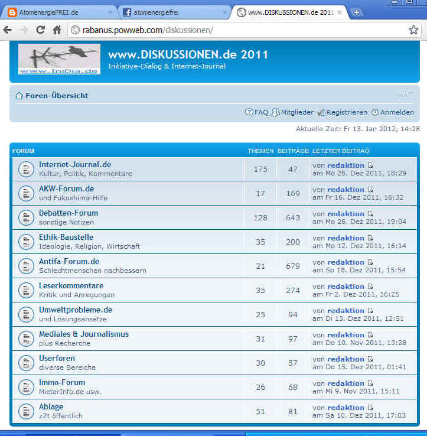Open the Internet-Journal.de forum
This screenshot has width=427, height=436.
(x=75, y=165)
